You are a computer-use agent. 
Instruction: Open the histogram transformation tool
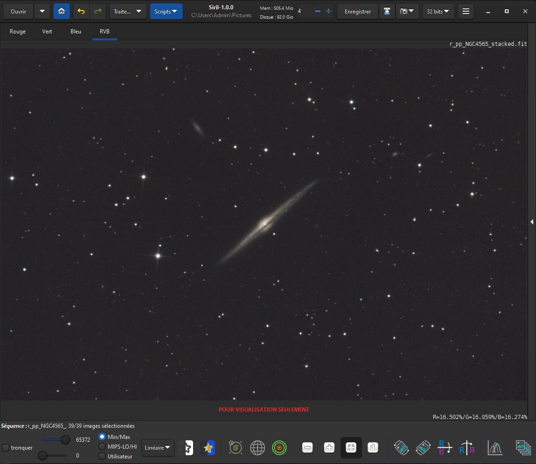pos(495,448)
